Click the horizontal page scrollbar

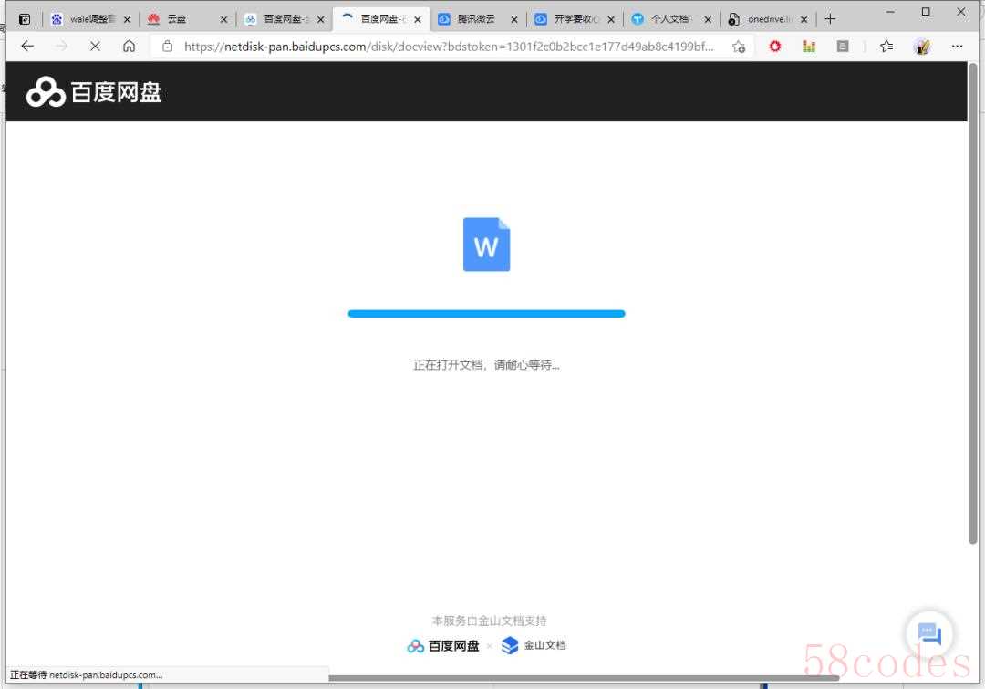tap(584, 678)
